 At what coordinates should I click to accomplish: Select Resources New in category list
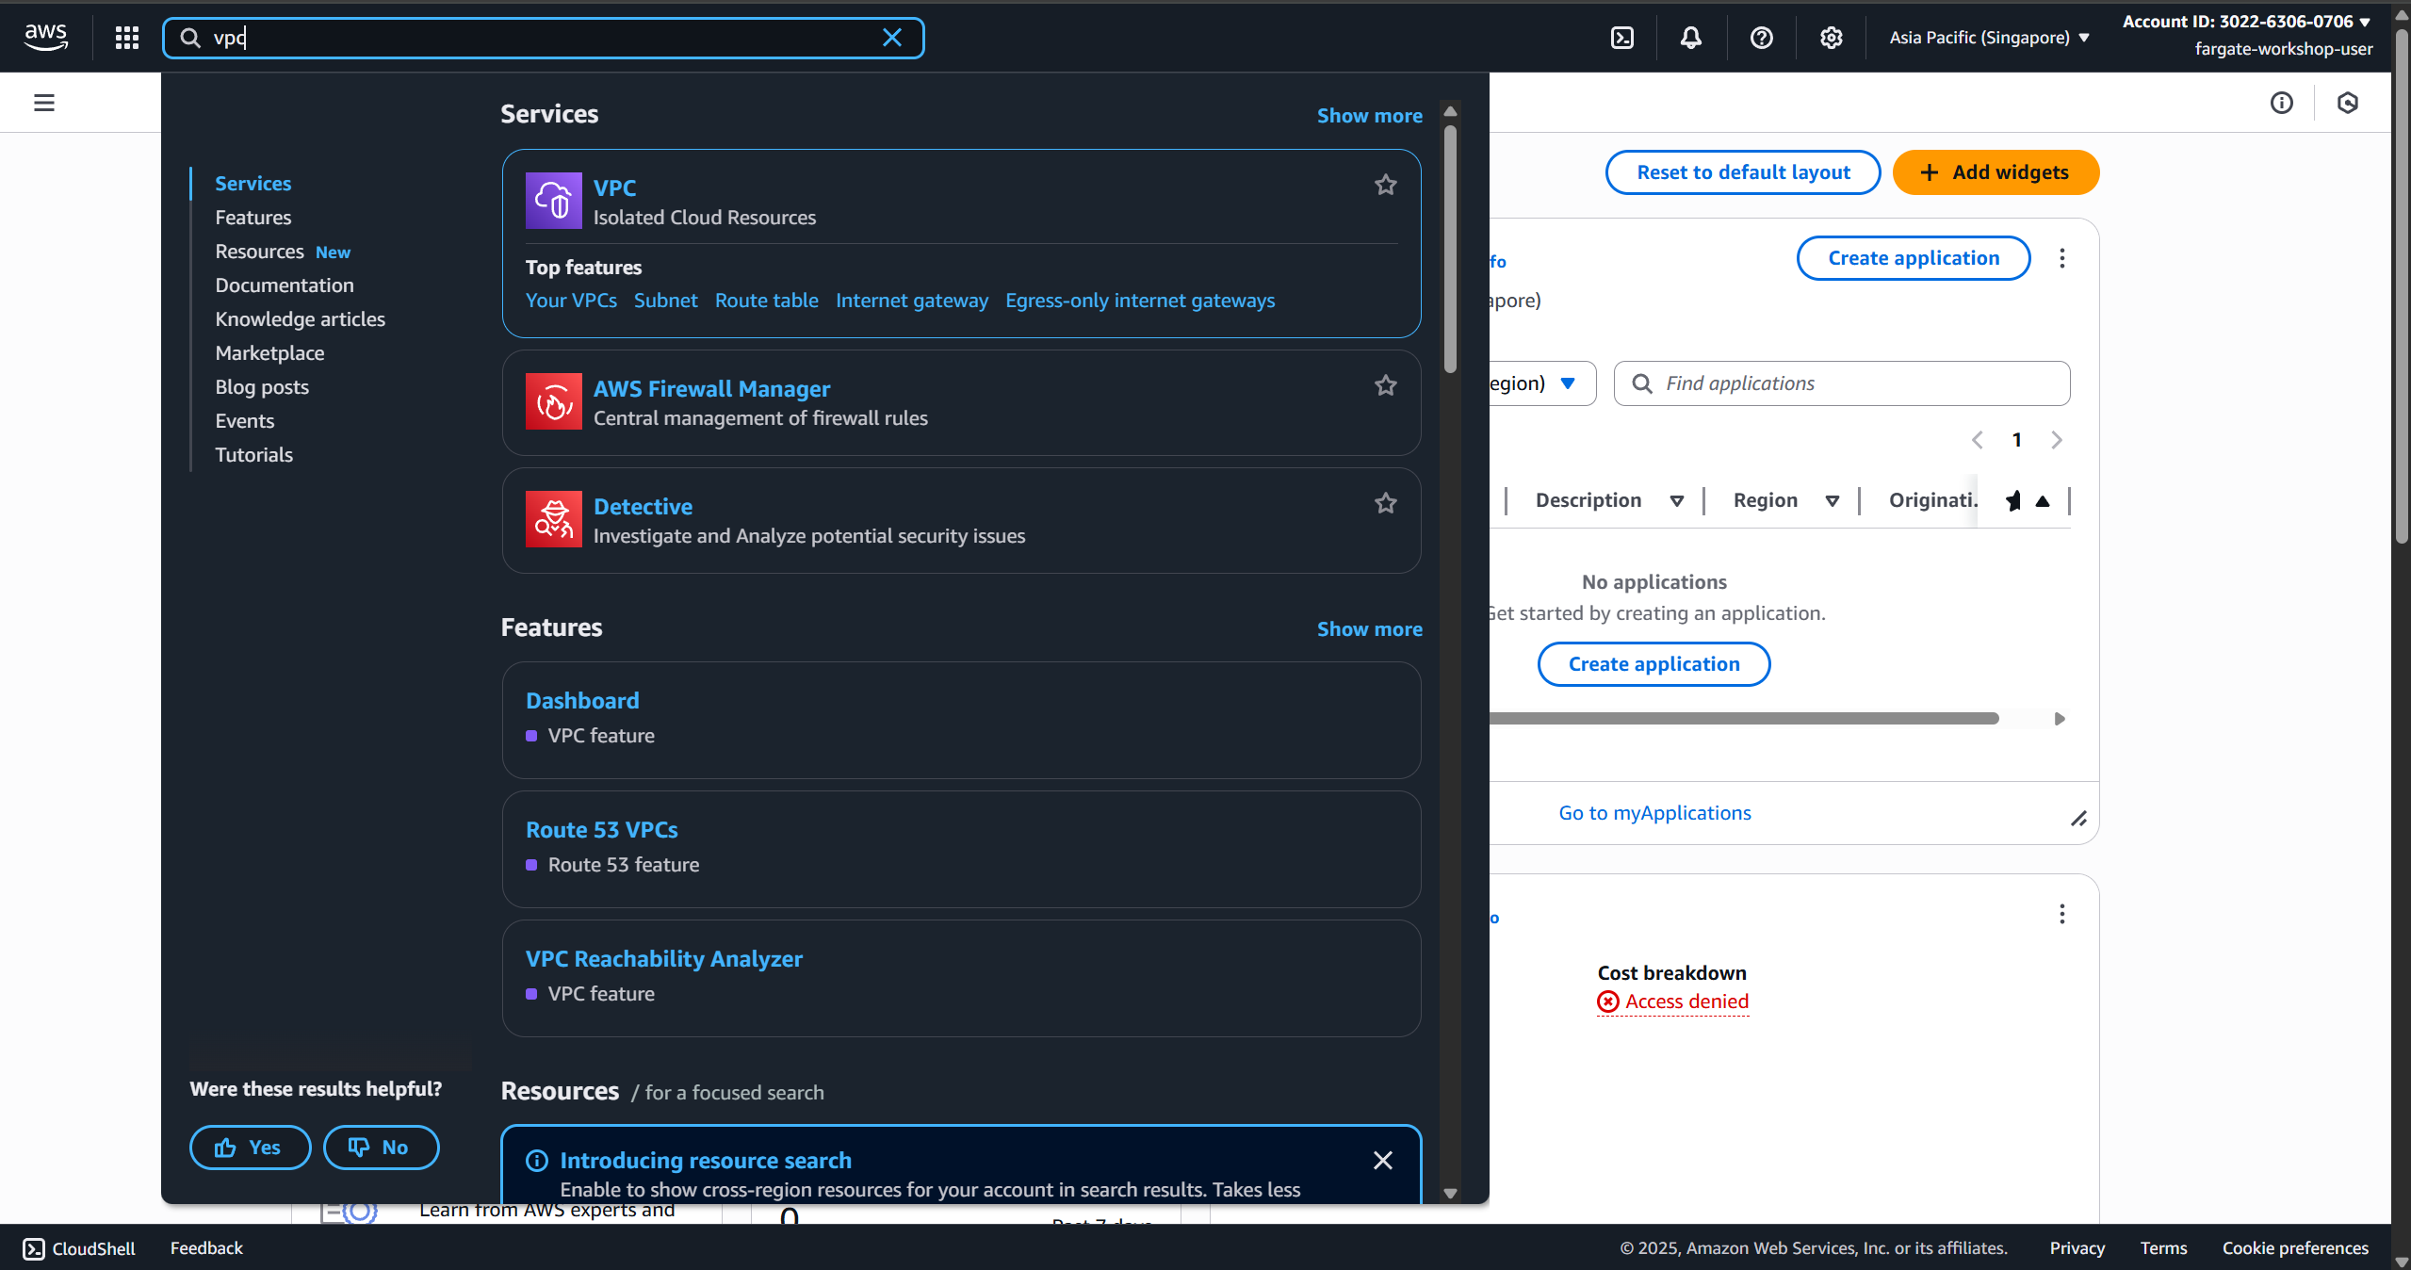(283, 252)
